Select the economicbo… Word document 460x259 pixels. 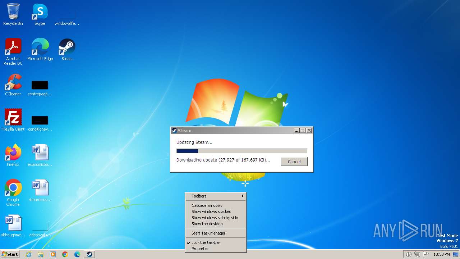click(x=40, y=155)
